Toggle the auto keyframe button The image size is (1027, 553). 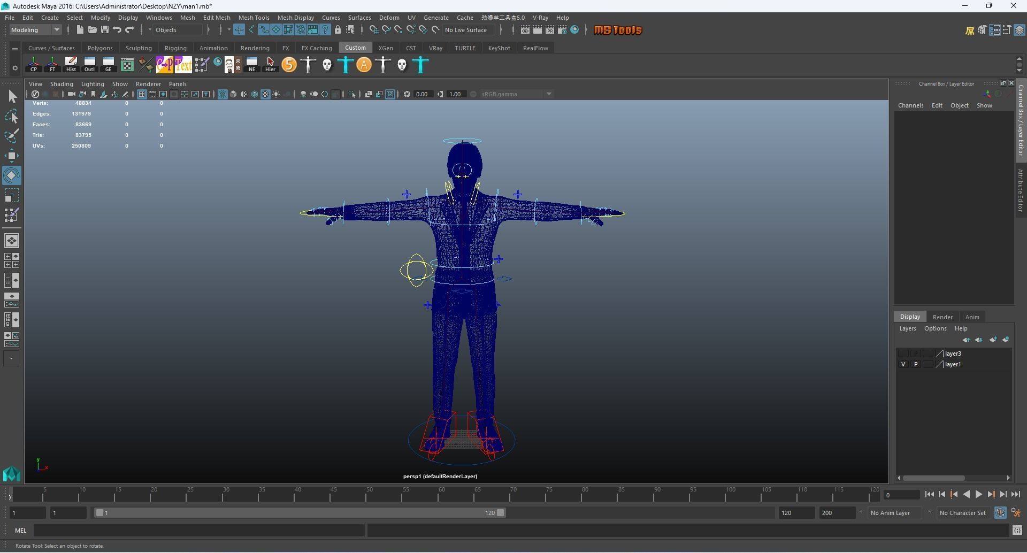click(1000, 512)
